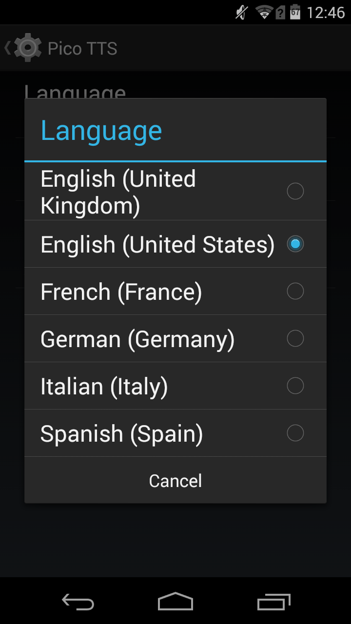Tap the Pico TTS title text
Screen dimensions: 351x624
82,49
